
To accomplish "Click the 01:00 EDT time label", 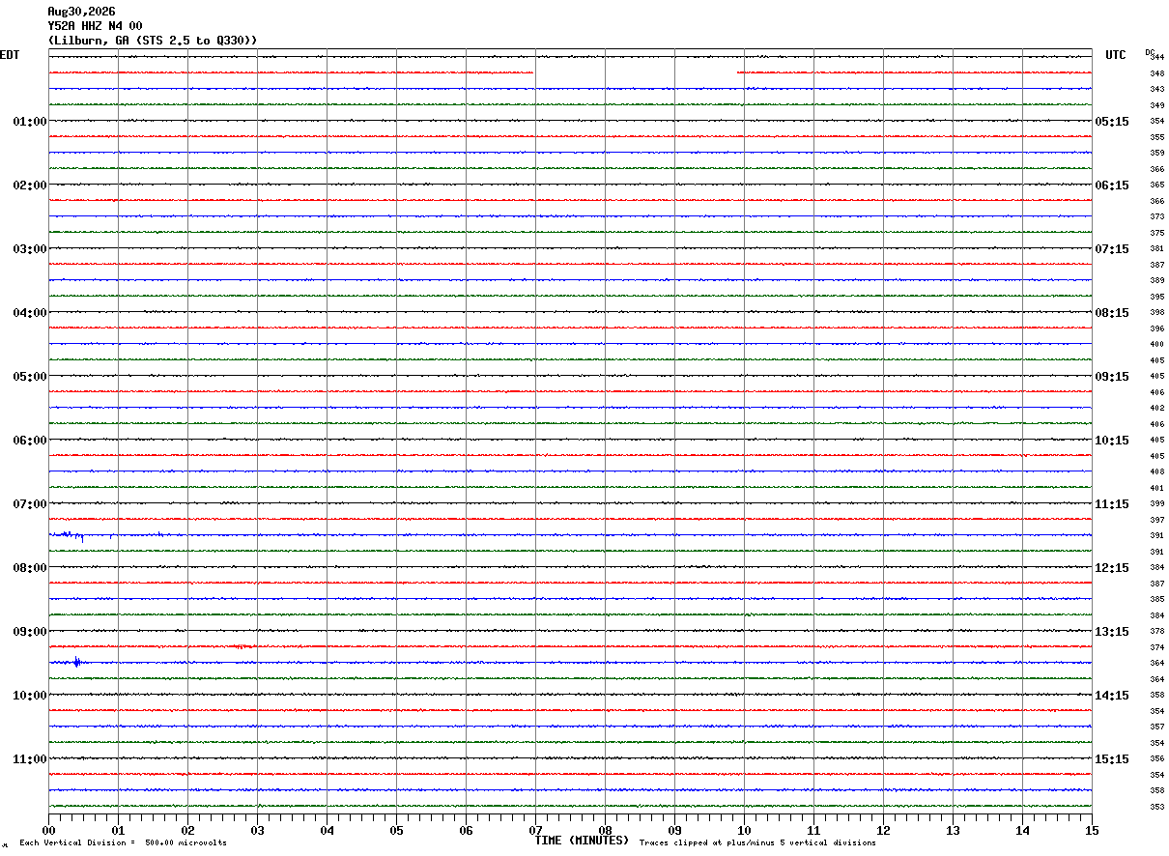I will click(29, 122).
